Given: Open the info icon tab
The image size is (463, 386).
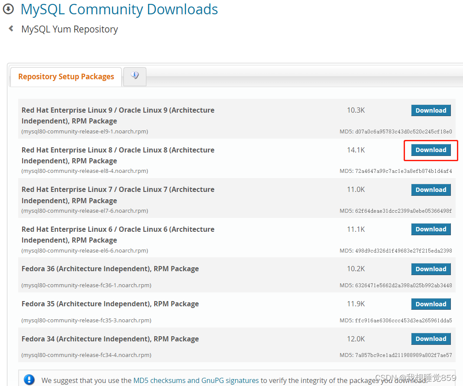Looking at the screenshot, I should [x=135, y=77].
